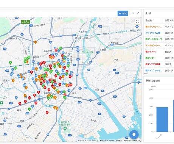The height and width of the screenshot is (144, 174).
Task: Click the 浦安総合公園 green park marker
Action: coord(65,128)
